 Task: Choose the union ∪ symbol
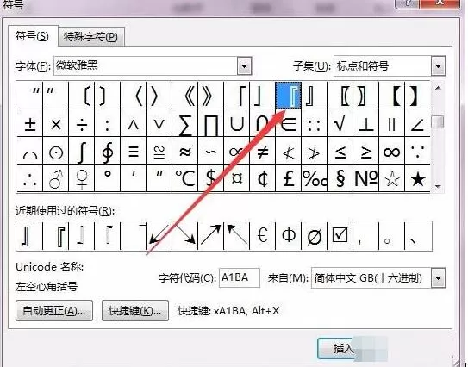click(237, 123)
